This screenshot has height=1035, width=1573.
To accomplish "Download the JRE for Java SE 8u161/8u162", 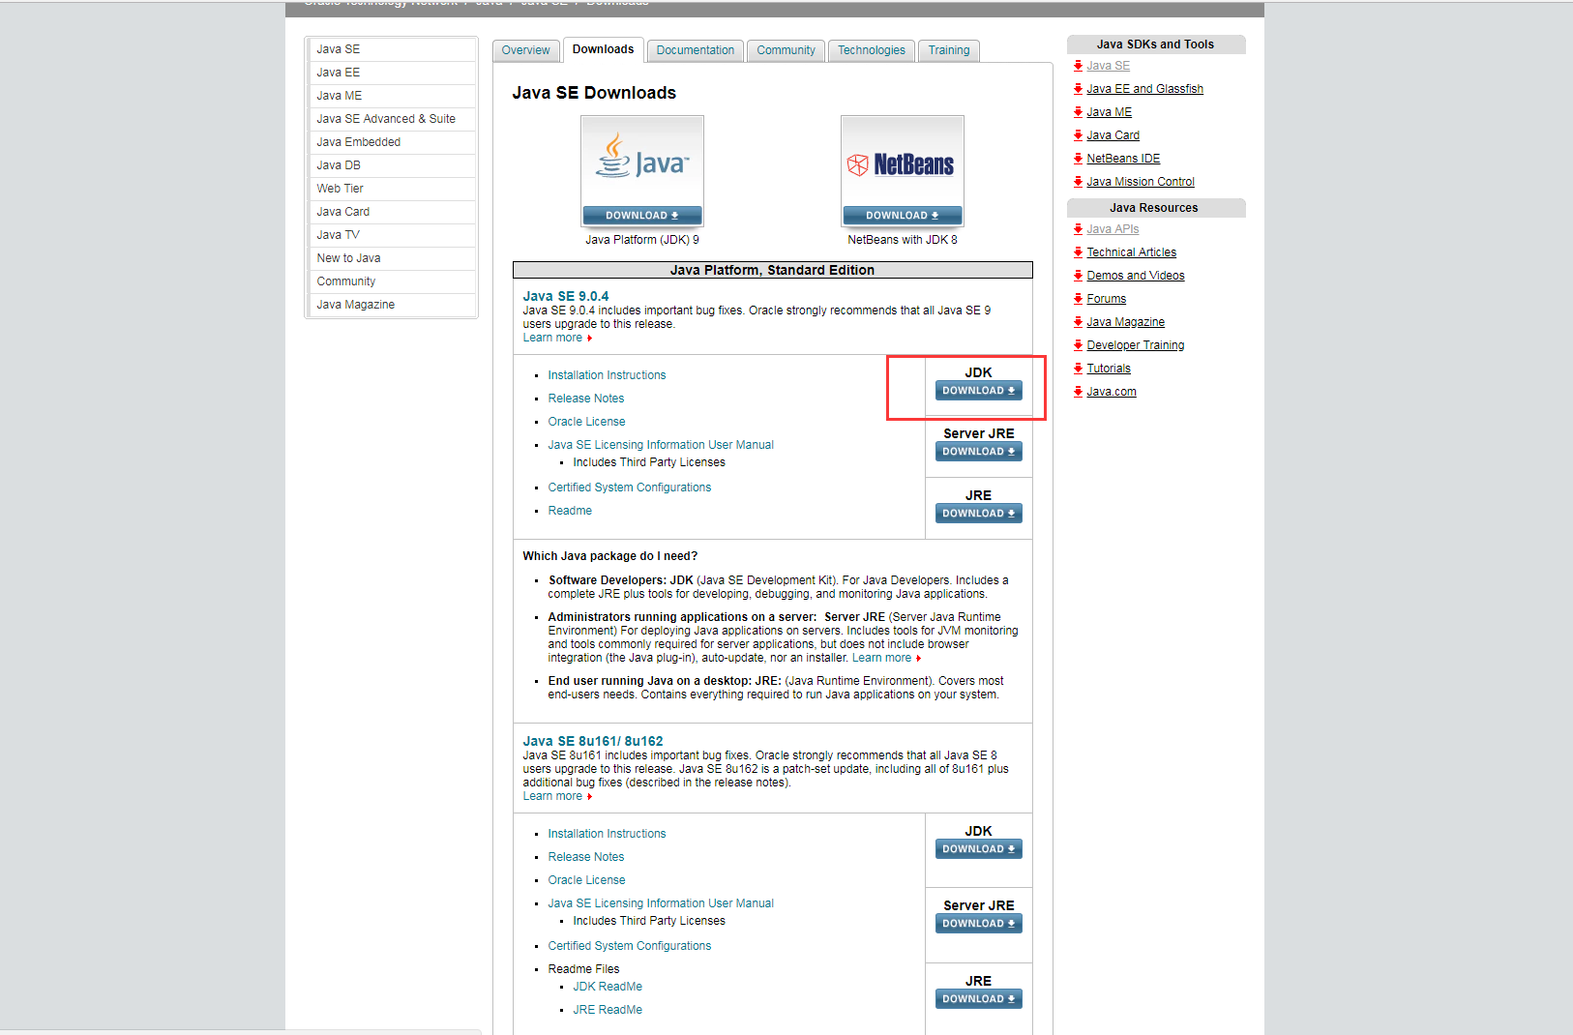I will 978,999.
